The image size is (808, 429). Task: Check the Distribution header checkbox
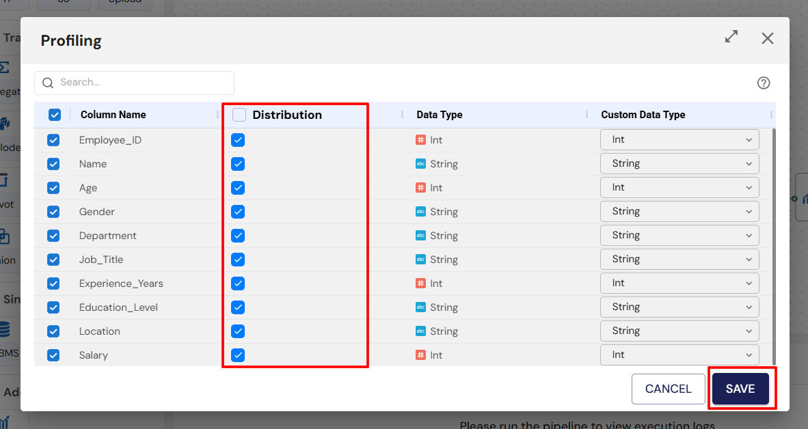click(239, 115)
